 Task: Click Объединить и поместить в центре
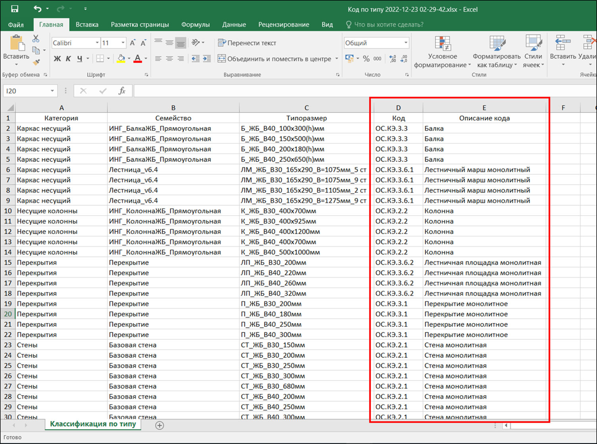(275, 59)
